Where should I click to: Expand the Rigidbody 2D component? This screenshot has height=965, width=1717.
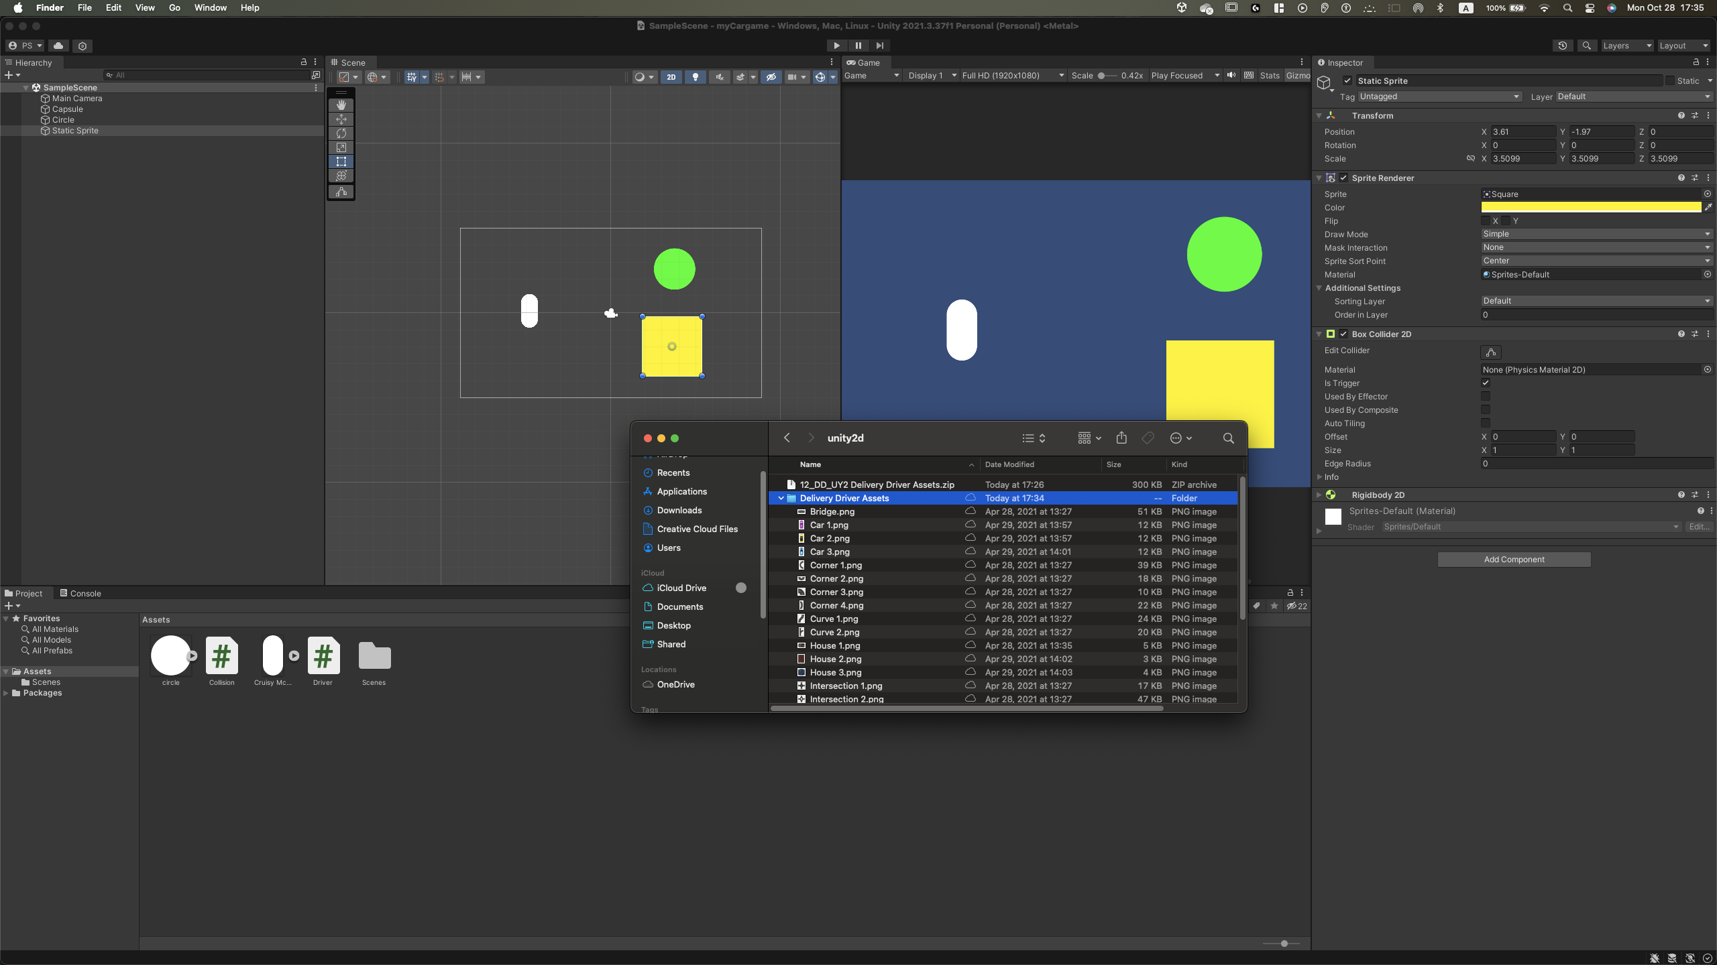[x=1319, y=495]
